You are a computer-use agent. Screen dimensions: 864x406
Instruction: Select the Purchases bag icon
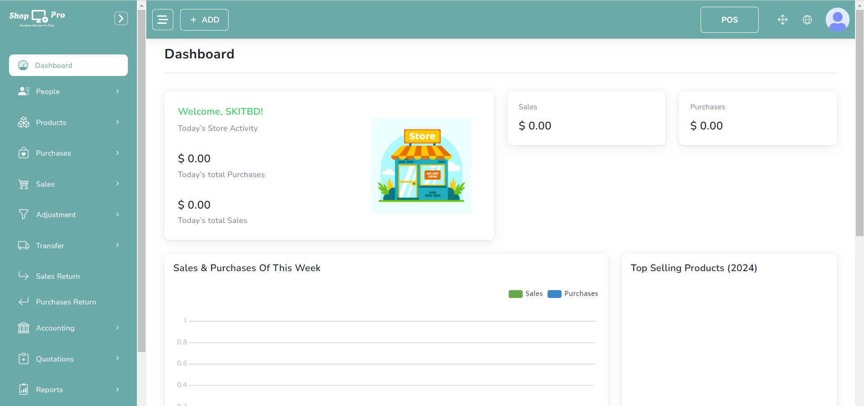pyautogui.click(x=23, y=153)
